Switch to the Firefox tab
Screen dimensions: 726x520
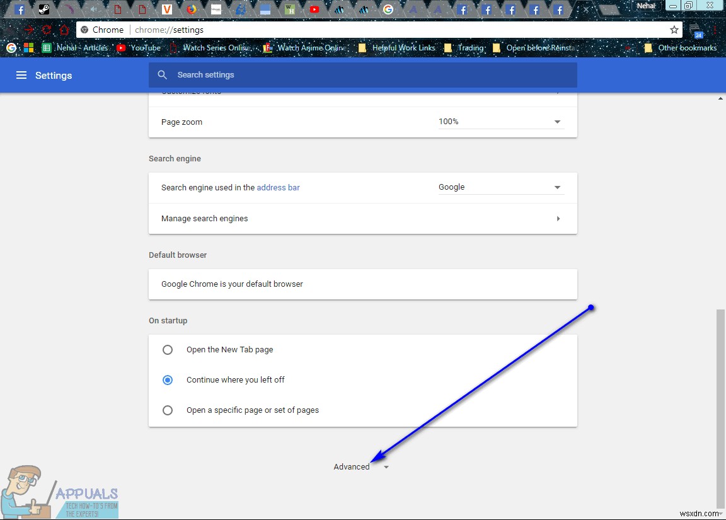[x=191, y=9]
